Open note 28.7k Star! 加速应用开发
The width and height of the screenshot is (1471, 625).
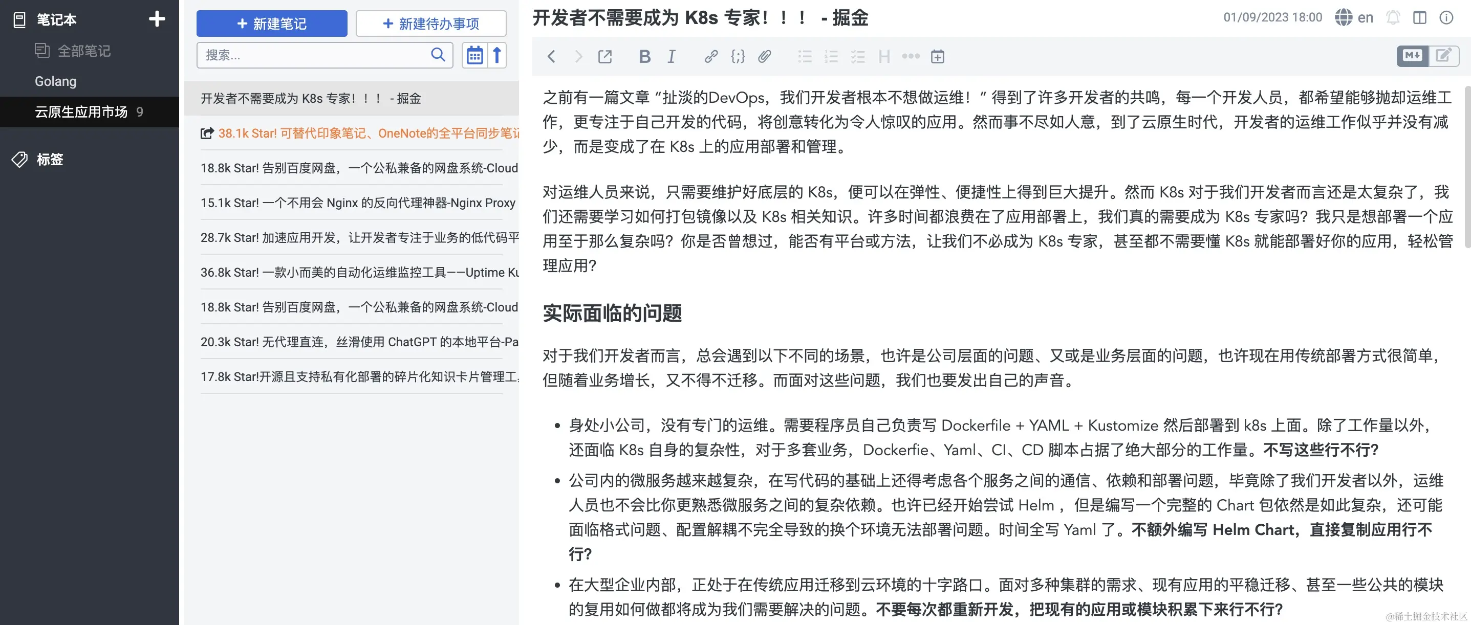pos(351,237)
